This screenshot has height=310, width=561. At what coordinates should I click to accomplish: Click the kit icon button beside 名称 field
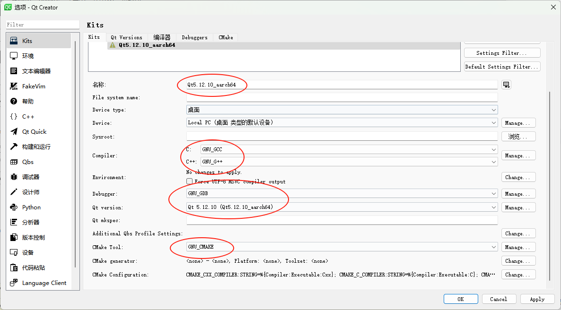pyautogui.click(x=506, y=85)
